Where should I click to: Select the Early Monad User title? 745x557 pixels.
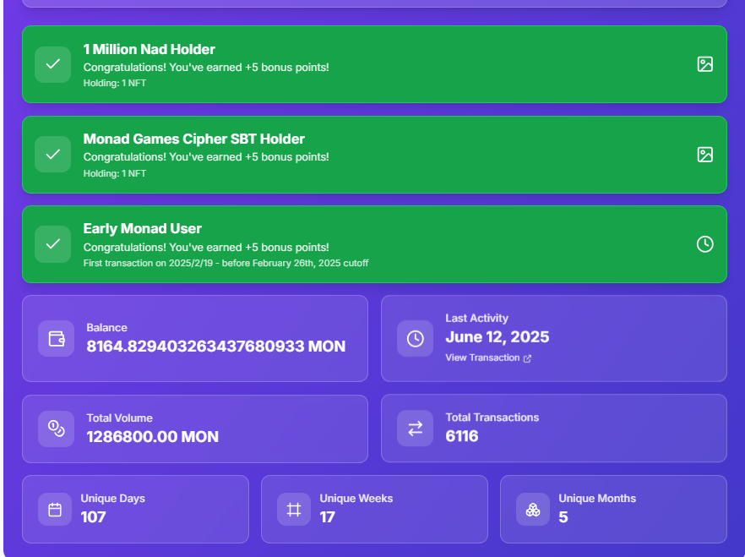pyautogui.click(x=143, y=228)
